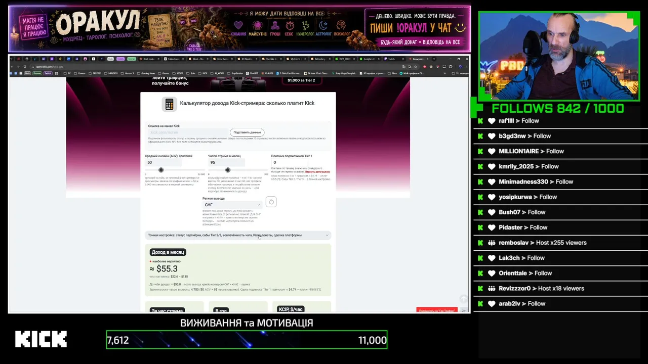Switch to the Twitch browser tab
Screen dimensions: 648x364
(395, 59)
